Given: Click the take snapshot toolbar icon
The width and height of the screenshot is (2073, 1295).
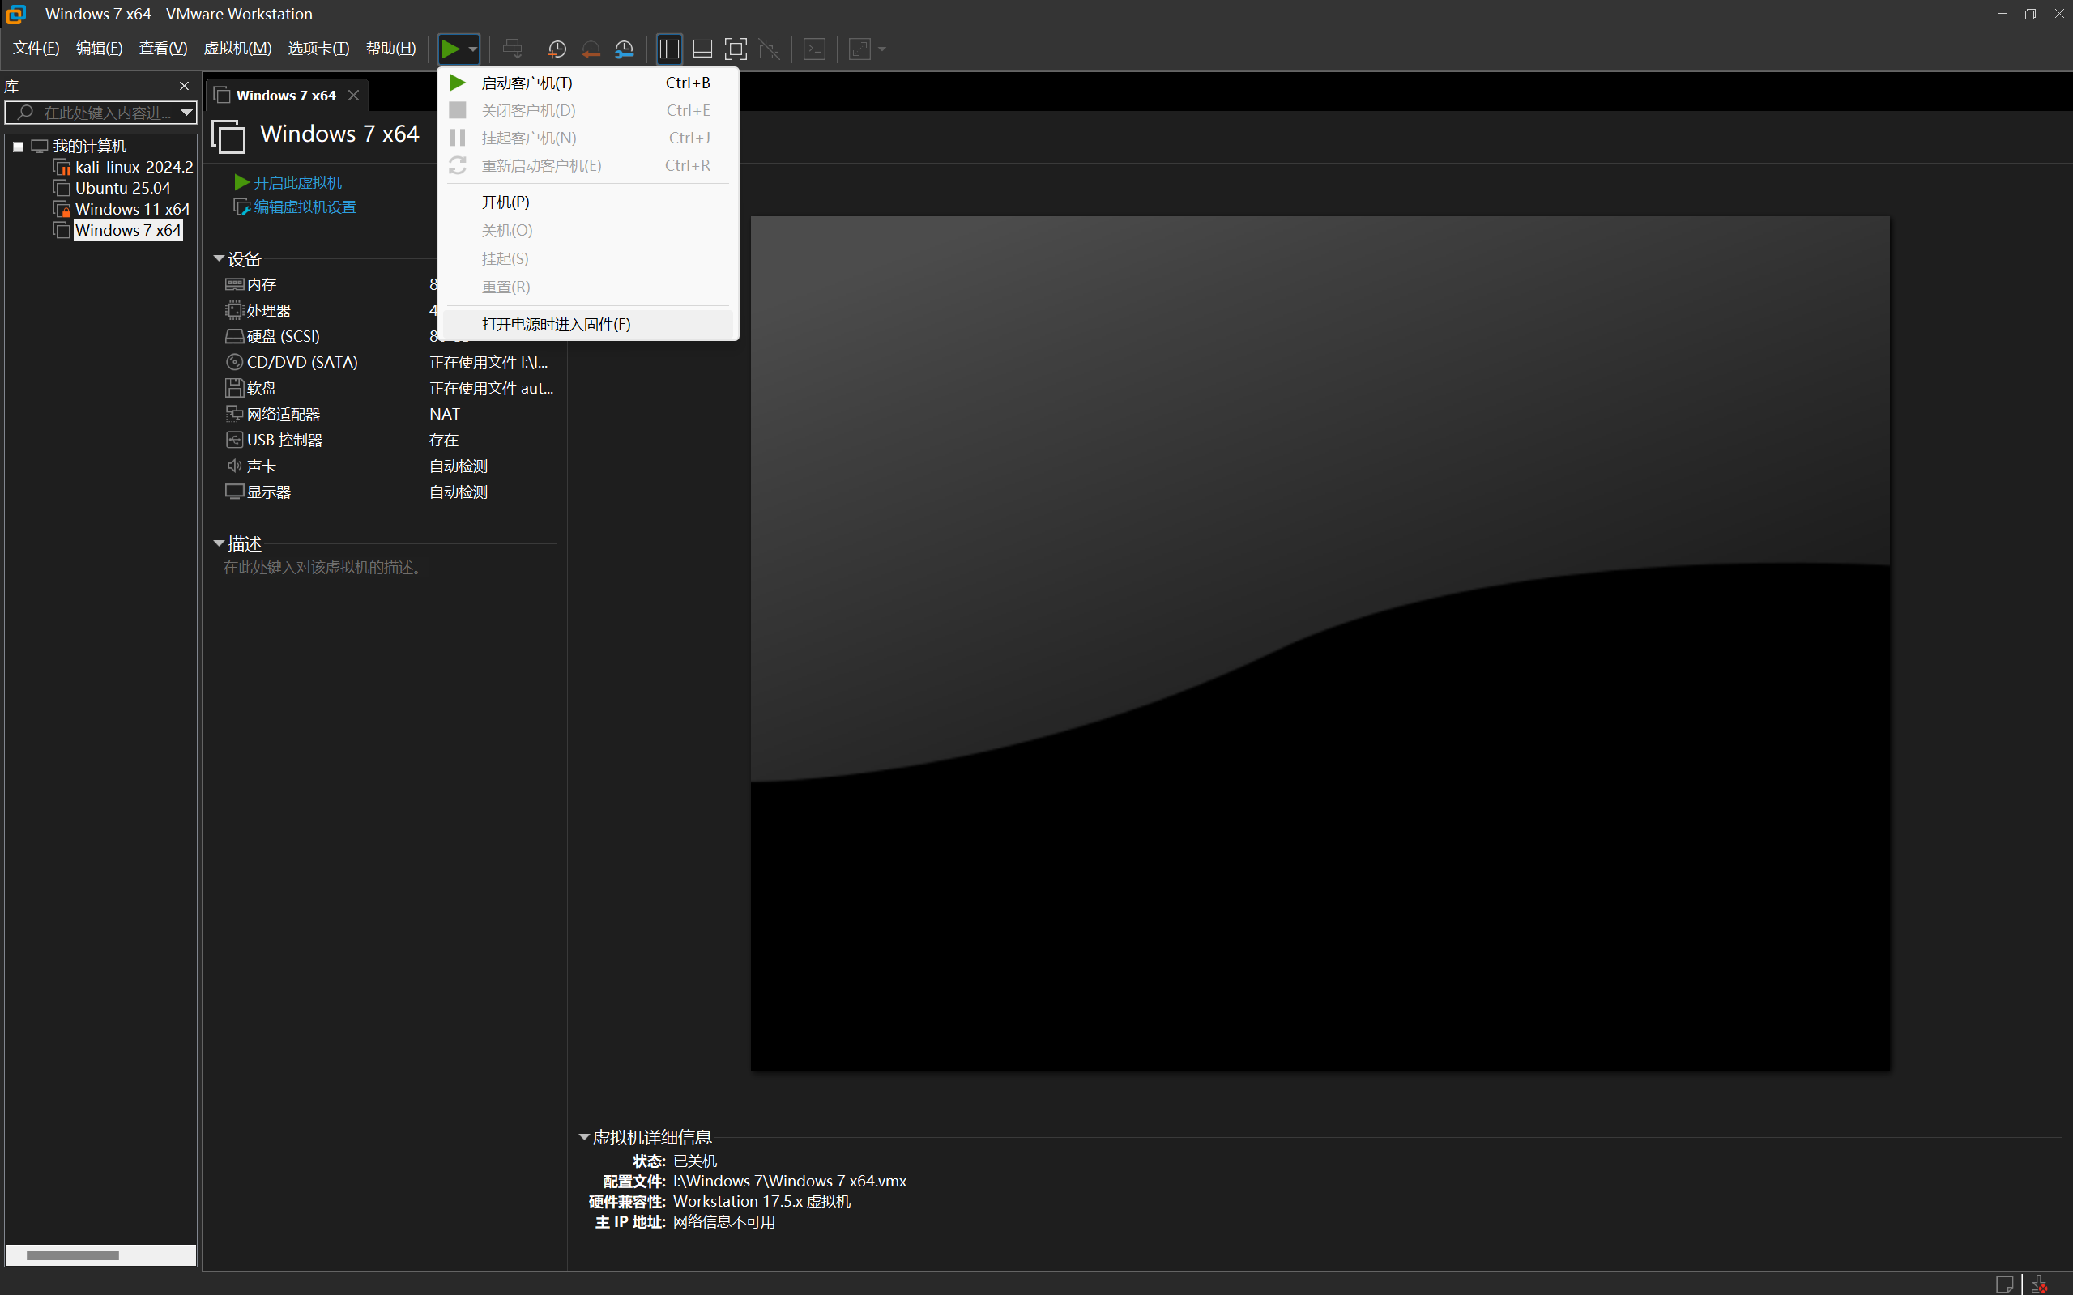Looking at the screenshot, I should click(557, 49).
